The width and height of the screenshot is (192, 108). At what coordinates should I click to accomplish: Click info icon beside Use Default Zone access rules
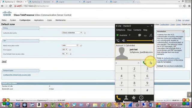pyautogui.click(x=70, y=54)
